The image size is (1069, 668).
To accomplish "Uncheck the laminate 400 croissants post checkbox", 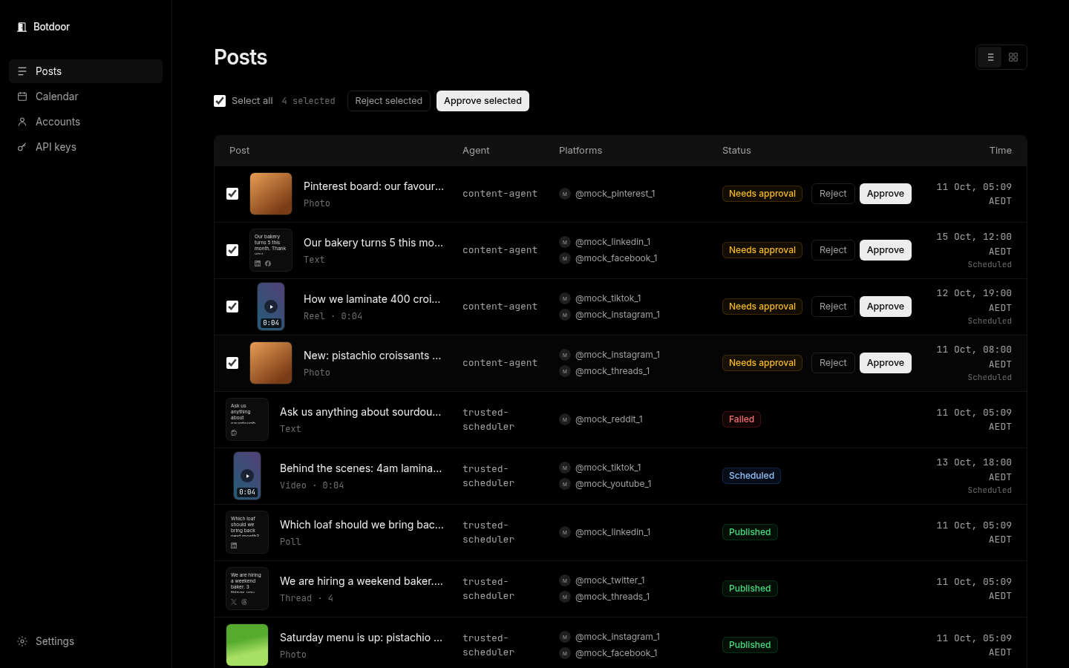I will [x=232, y=307].
